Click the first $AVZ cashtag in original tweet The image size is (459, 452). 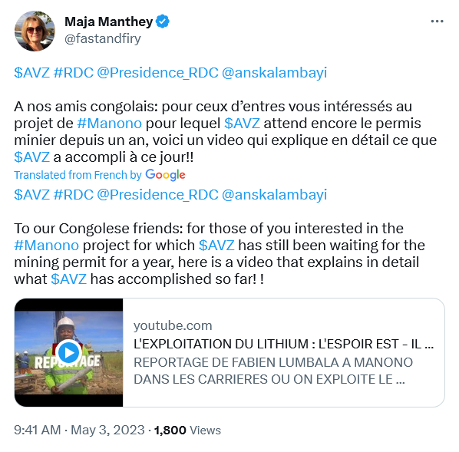pos(32,73)
